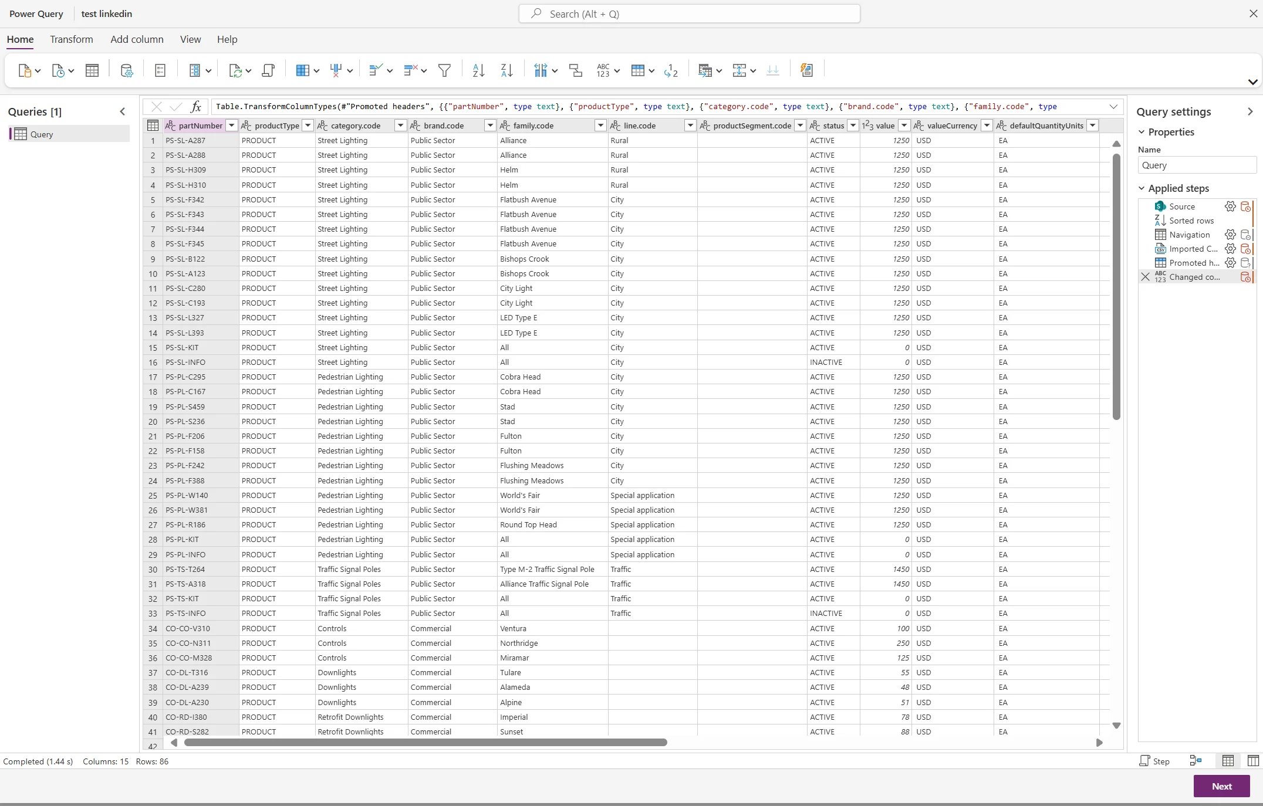Click the lightning export template icon

click(807, 70)
